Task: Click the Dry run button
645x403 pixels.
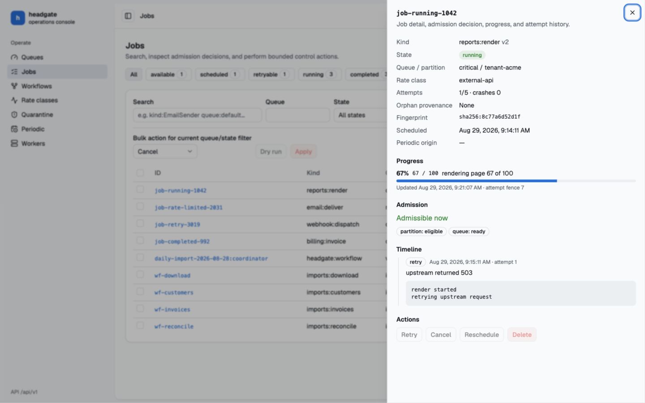Action: click(271, 151)
